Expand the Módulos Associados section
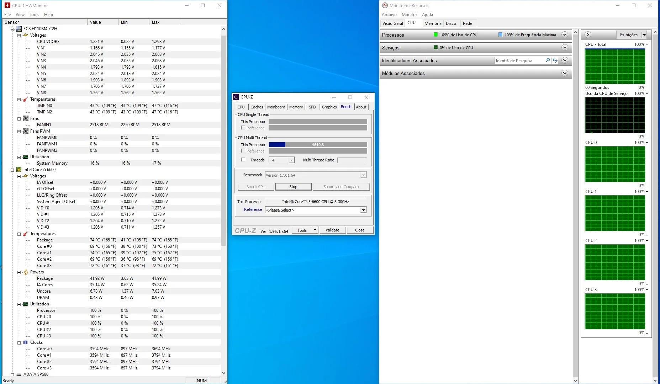The width and height of the screenshot is (660, 384). [565, 73]
